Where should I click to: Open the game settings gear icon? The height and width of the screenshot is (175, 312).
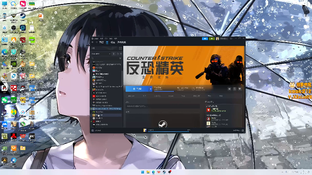coord(229,89)
